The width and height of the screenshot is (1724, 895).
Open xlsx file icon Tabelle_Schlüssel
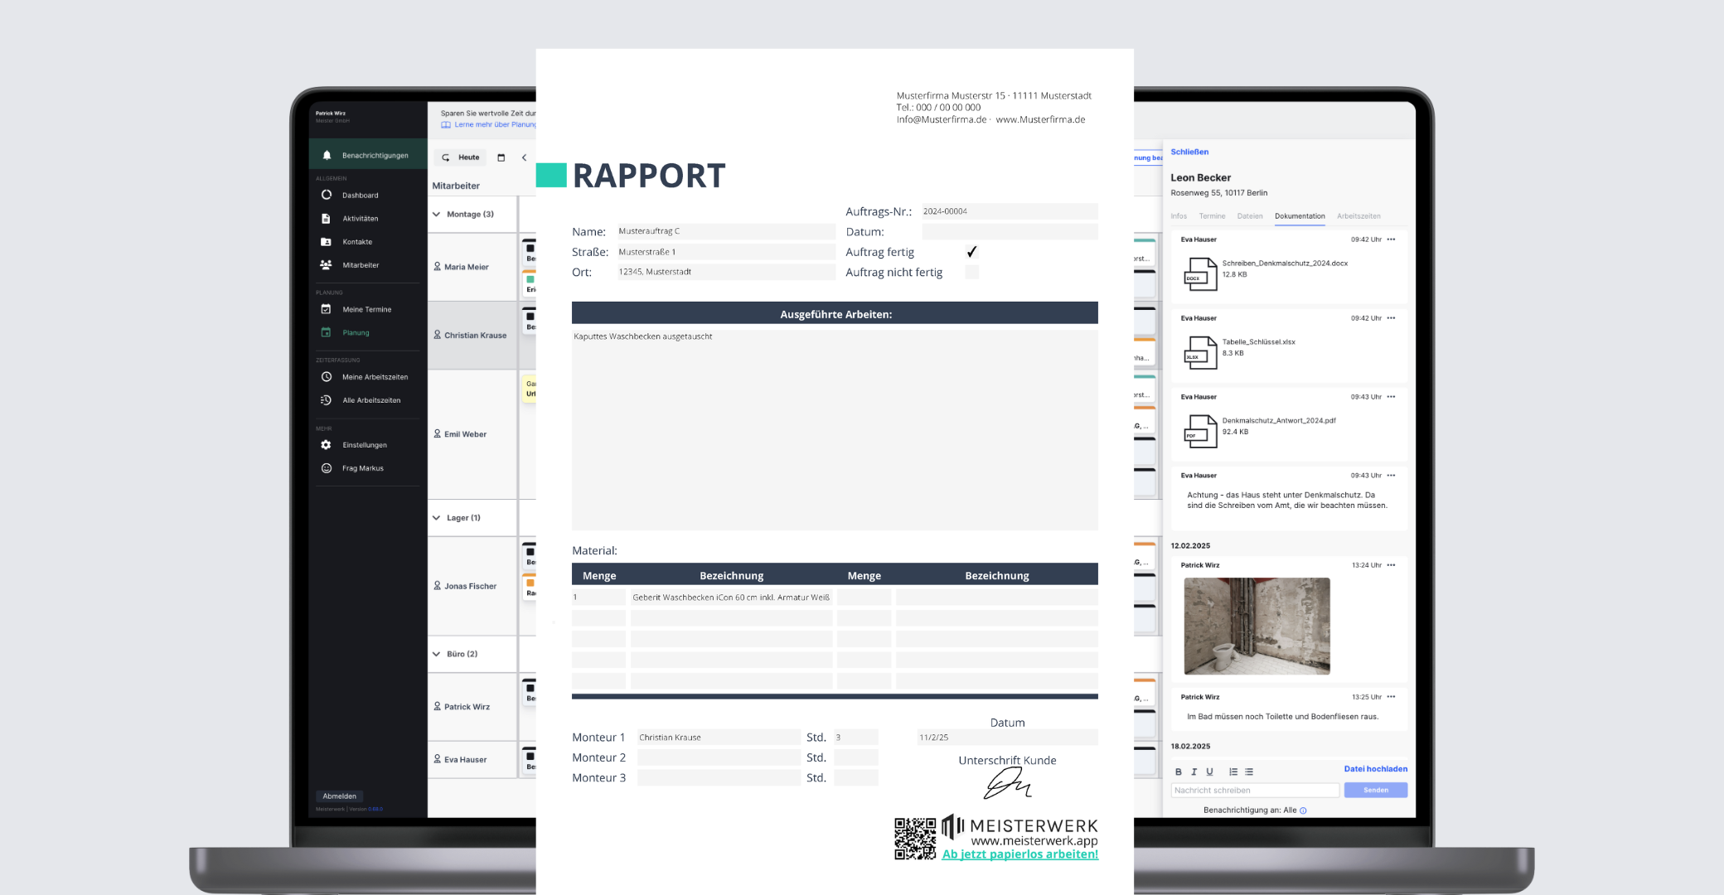pyautogui.click(x=1200, y=353)
